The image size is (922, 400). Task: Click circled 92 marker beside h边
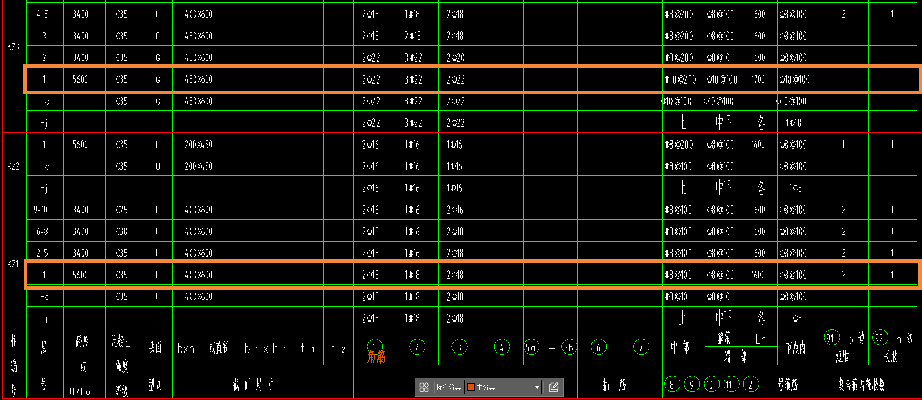pyautogui.click(x=880, y=338)
